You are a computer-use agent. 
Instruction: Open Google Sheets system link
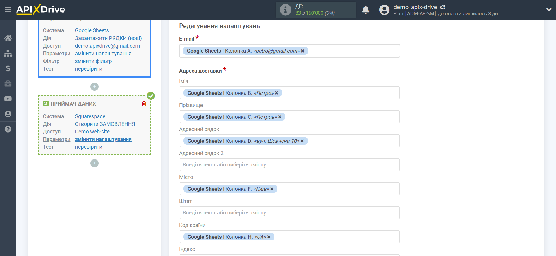92,30
